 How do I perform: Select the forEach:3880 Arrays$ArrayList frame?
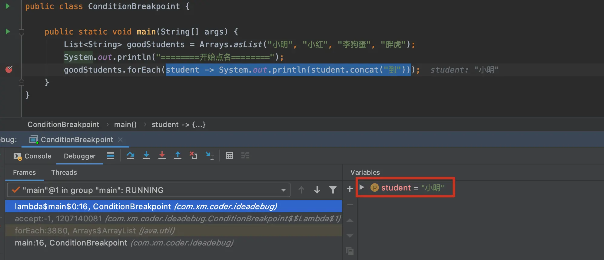174,231
